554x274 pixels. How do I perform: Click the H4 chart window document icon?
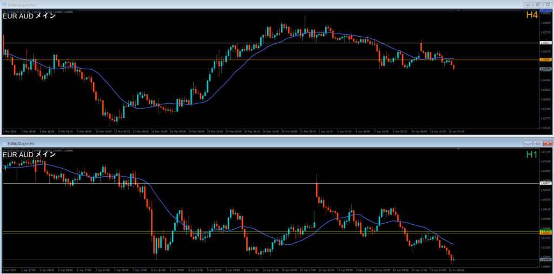(4, 4)
